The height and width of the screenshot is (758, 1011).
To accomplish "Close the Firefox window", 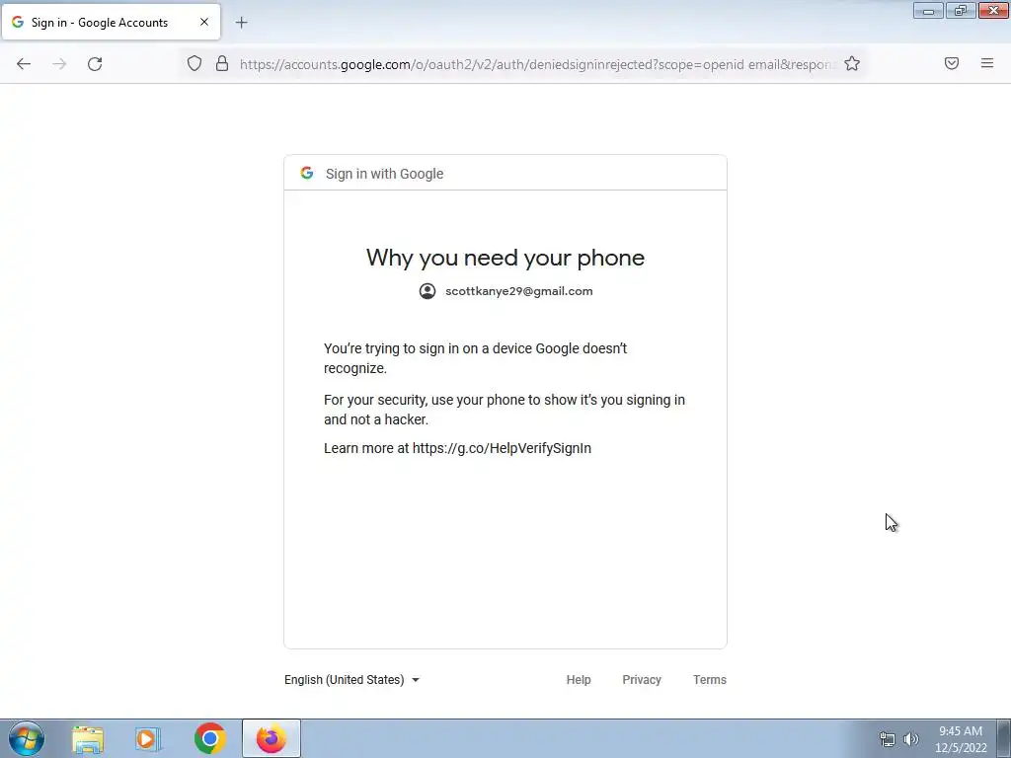I will (x=993, y=10).
